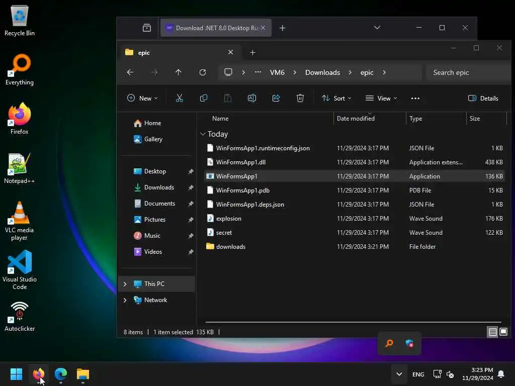Collapse the Today group
Viewport: 515px width, 386px height.
203,134
